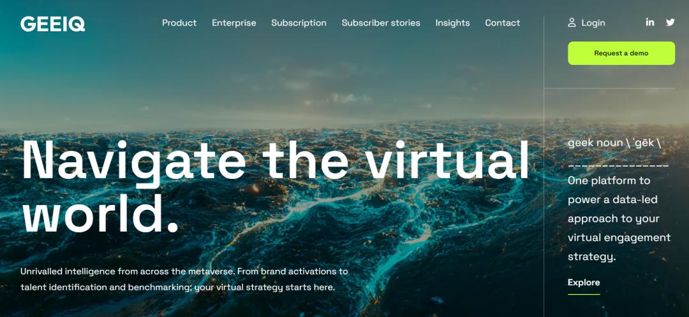Viewport: 689px width, 317px height.
Task: Open the Product menu item
Action: (x=179, y=23)
